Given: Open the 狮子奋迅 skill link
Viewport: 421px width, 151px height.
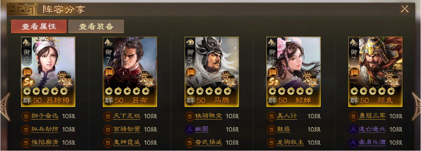Looking at the screenshot, I should click(x=45, y=116).
